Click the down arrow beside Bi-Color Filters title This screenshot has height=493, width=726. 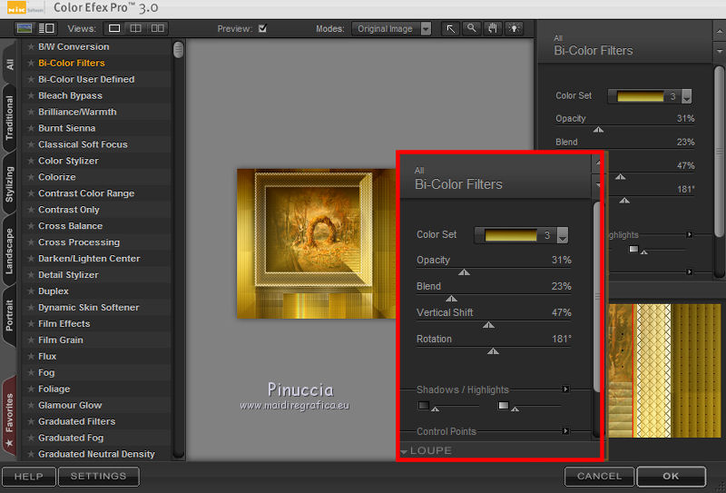pos(719,52)
